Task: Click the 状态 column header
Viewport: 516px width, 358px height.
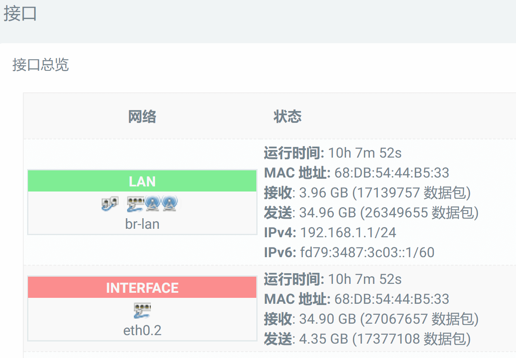Action: tap(288, 117)
